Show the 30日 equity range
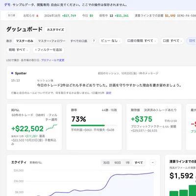Image resolution: width=196 pixels, height=196 pixels. (x=106, y=163)
